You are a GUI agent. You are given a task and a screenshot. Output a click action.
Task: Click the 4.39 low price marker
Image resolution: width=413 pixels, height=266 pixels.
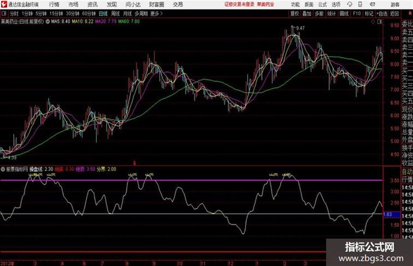pos(12,158)
